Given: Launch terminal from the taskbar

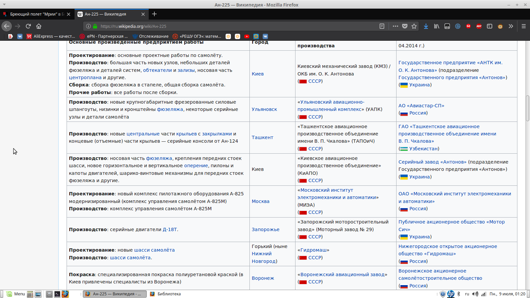Looking at the screenshot, I should pos(57,294).
